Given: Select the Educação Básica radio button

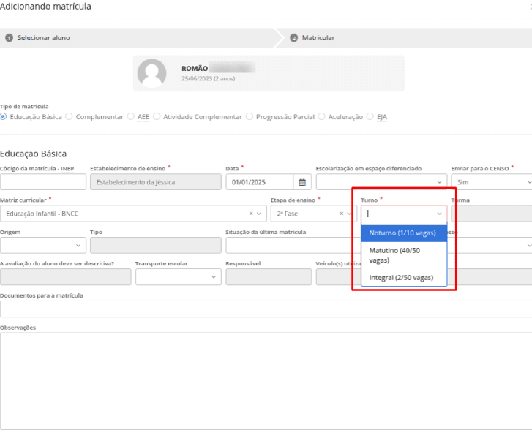Looking at the screenshot, I should coord(4,116).
